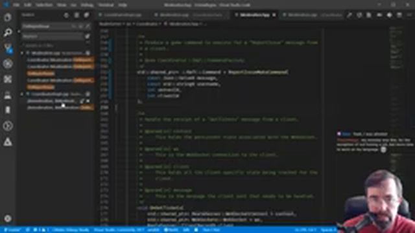Clear the search results
The image size is (415, 233).
[x=77, y=16]
